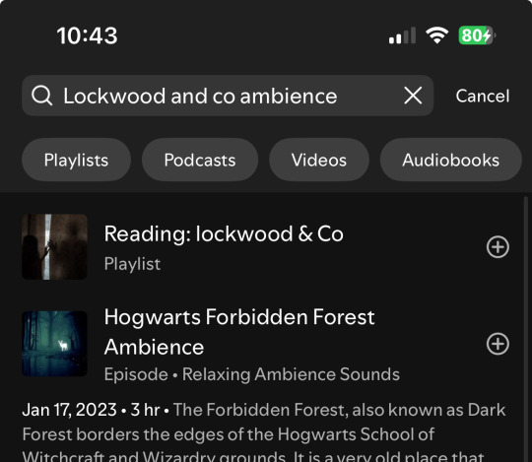Tap the 10:43 clock in status bar
The image size is (532, 462).
pos(88,35)
